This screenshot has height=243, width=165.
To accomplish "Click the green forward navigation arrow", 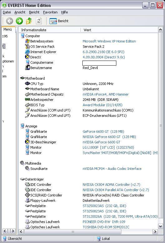I will click(x=19, y=21).
